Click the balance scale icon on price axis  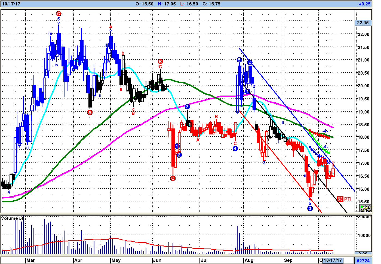pos(365,208)
